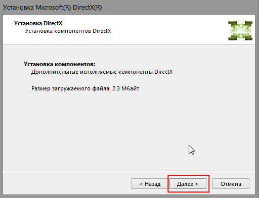Viewport: 259px width, 198px height.
Task: Click the subtitle Установка компонентов DirectX
Action: [68, 31]
